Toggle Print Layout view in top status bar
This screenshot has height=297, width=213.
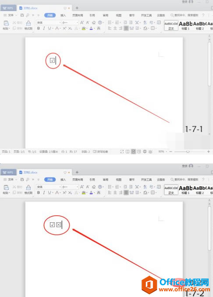click(133, 152)
